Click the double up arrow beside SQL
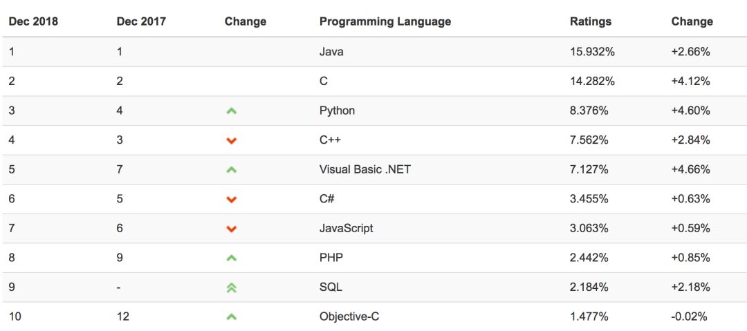Screen dimensions: 747x331 pyautogui.click(x=232, y=287)
